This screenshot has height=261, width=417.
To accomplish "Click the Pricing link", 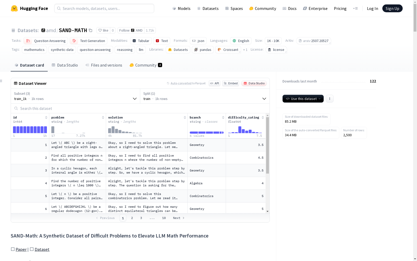I will tap(340, 8).
